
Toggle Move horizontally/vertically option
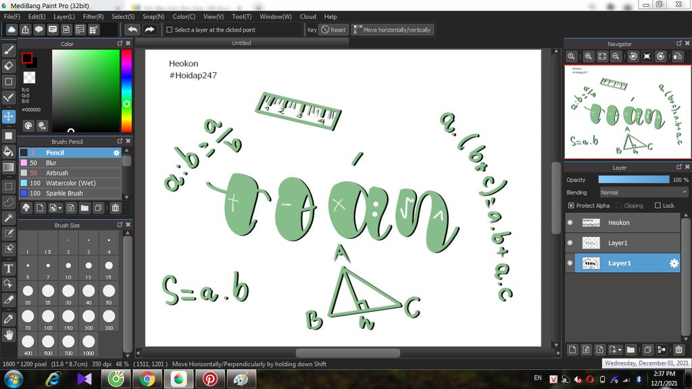click(393, 30)
